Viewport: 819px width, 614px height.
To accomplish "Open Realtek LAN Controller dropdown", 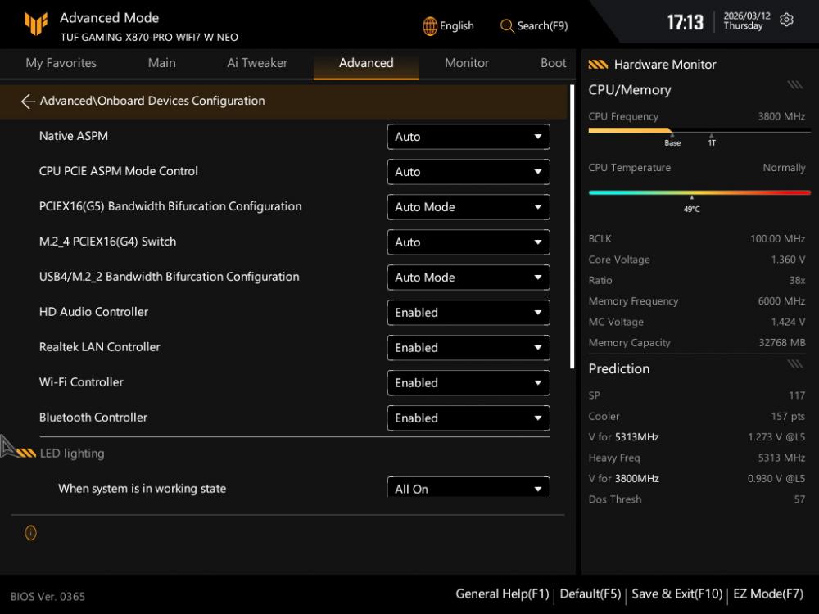I will [x=468, y=348].
